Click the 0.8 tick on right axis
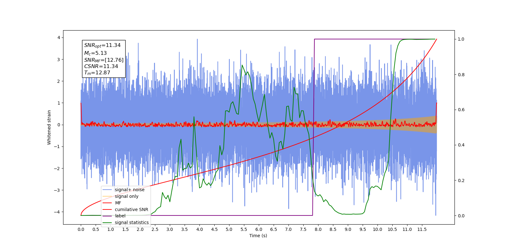The height and width of the screenshot is (252, 505). (x=461, y=75)
